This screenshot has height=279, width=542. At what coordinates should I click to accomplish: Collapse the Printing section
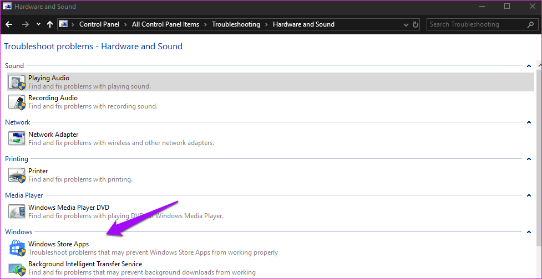pos(529,159)
